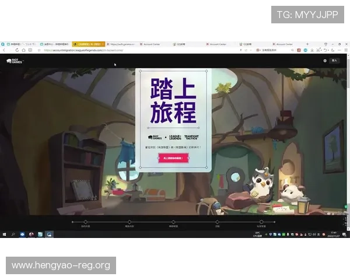Screen dimensions: 350x280
Task: Open the three-dots more tools icon
Action: click(x=339, y=50)
